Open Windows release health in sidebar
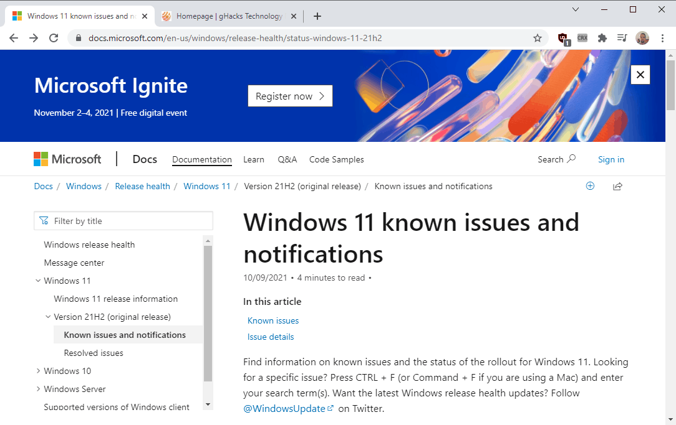The image size is (676, 425). (x=89, y=245)
